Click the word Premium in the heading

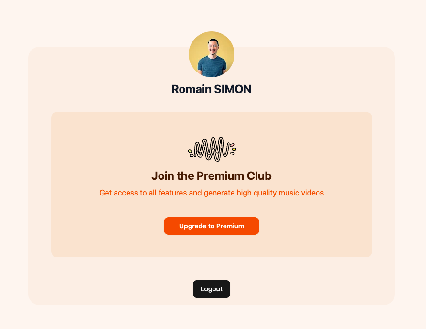coord(220,176)
